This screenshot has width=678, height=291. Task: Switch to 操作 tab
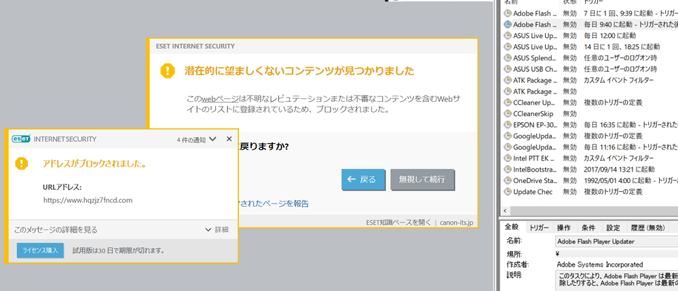tap(563, 229)
